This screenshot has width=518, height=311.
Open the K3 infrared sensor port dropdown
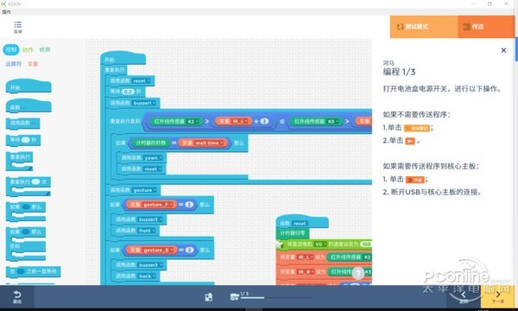(333, 122)
